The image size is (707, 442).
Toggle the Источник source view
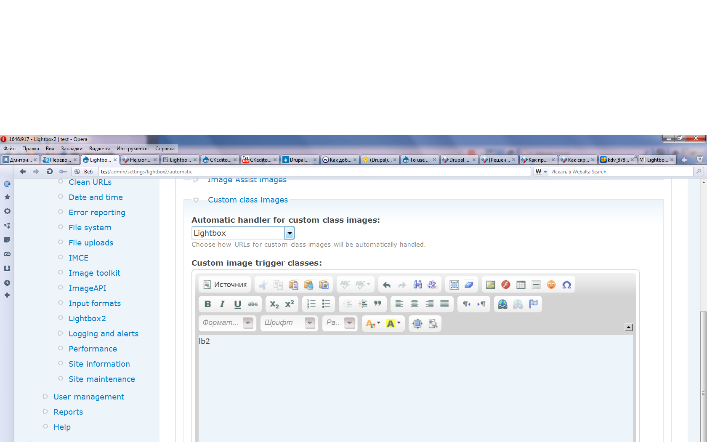[x=225, y=285]
